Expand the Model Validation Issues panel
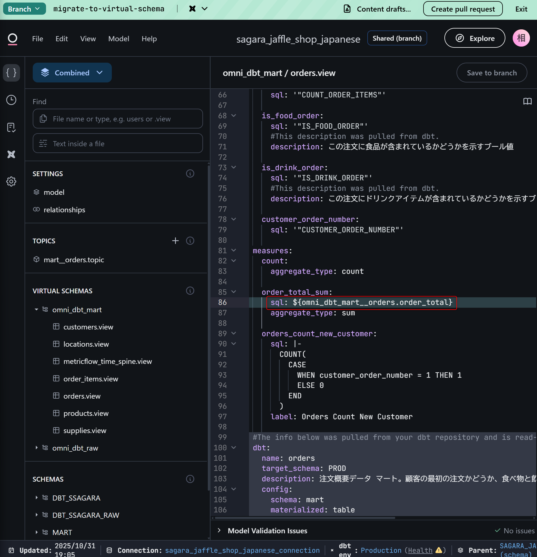 pos(219,530)
